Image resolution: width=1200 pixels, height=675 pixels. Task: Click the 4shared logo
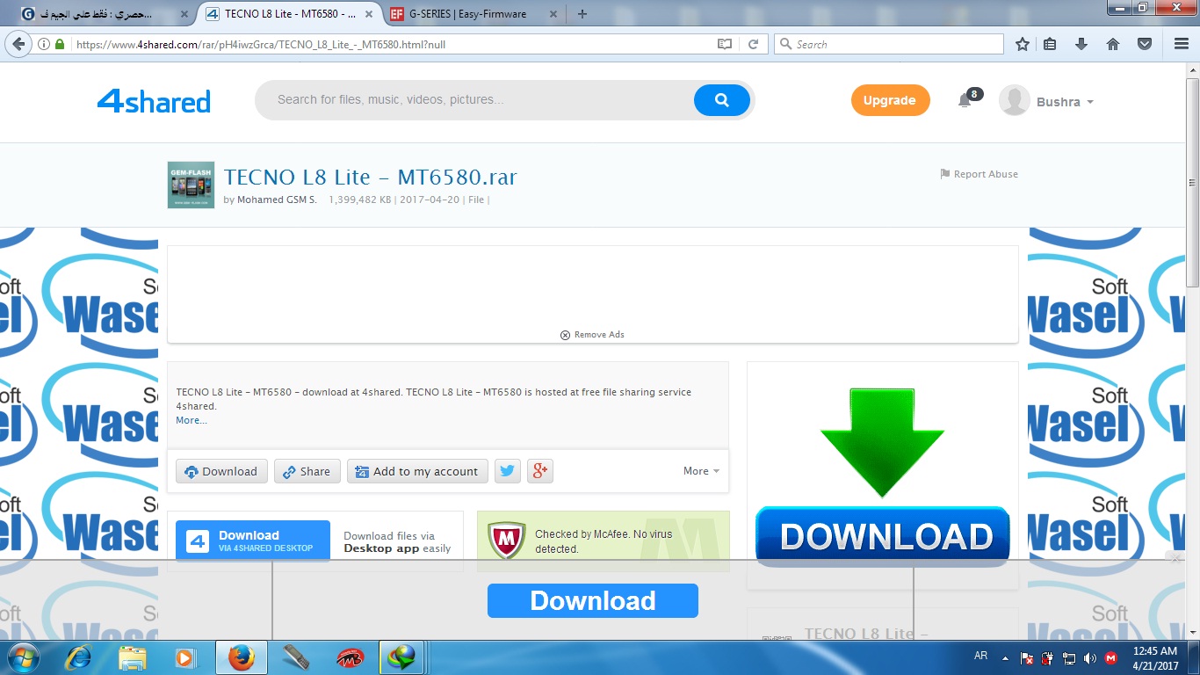point(154,100)
